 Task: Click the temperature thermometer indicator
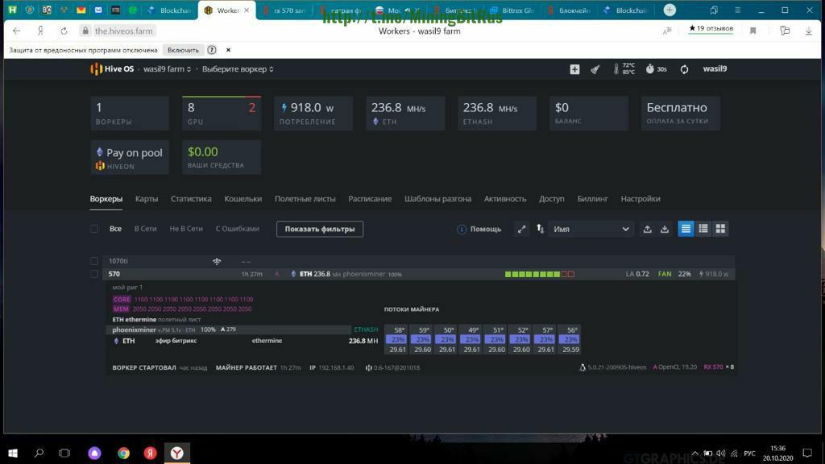click(616, 69)
